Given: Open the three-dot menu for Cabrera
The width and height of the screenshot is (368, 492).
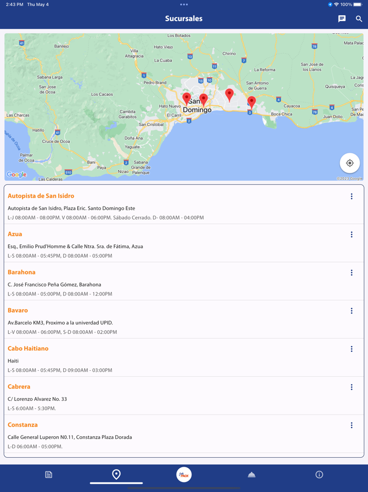Looking at the screenshot, I should (x=351, y=387).
